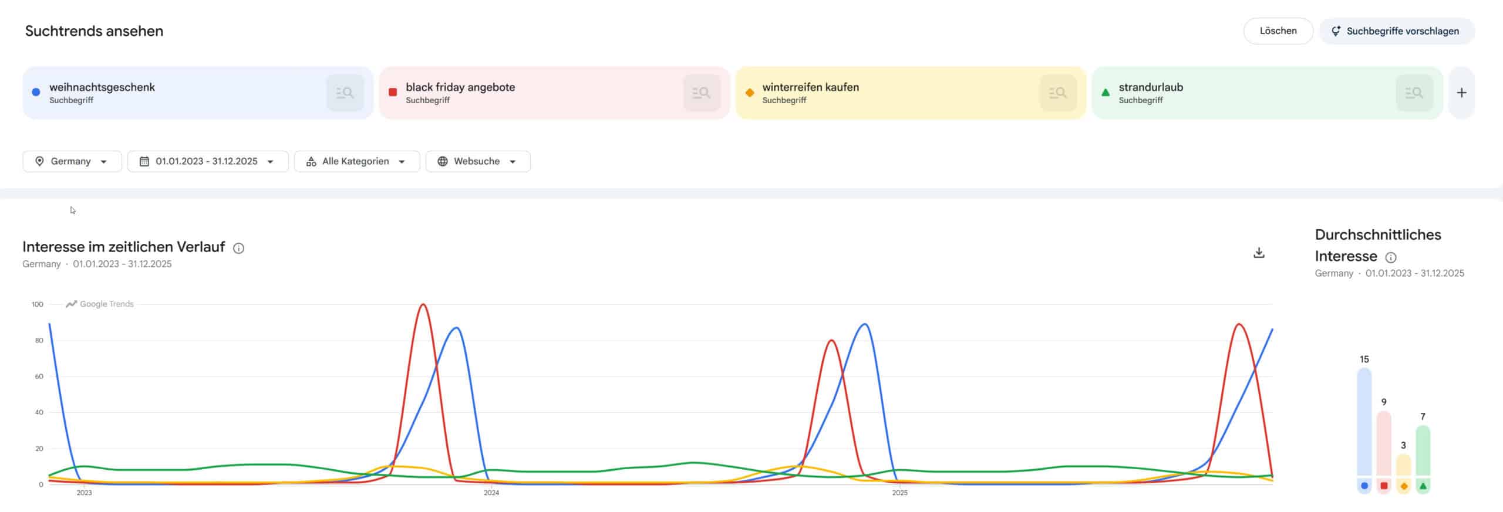Open search details icon for strandurlaub
Viewport: 1503px width, 512px height.
pyautogui.click(x=1414, y=93)
